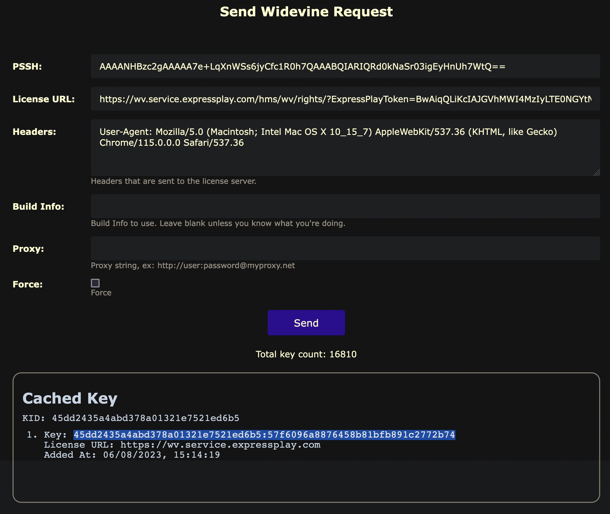Screen dimensions: 610x514
Task: Click the bold PSSH label
Action: [27, 66]
